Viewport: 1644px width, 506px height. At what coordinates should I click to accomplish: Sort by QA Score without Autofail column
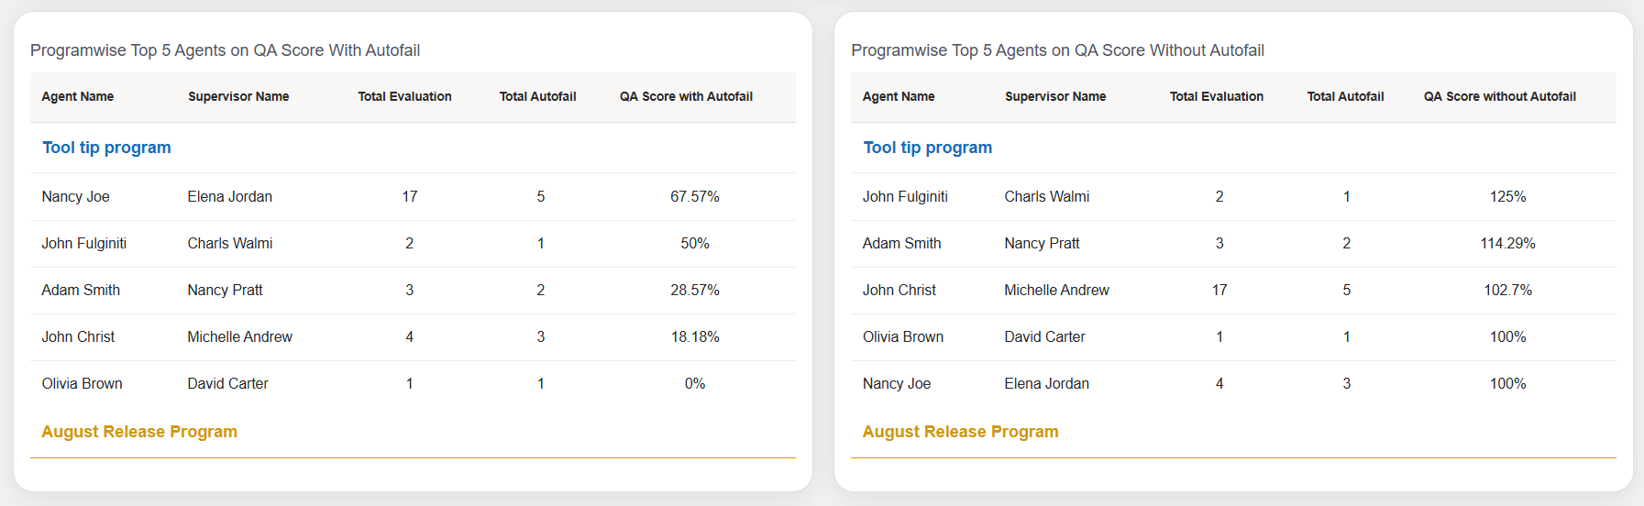click(1499, 96)
